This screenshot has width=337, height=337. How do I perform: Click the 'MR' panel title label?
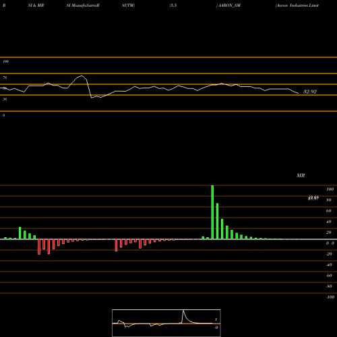(x=301, y=175)
